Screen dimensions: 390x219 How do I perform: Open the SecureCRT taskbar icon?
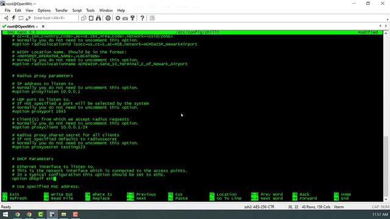click(x=52, y=214)
